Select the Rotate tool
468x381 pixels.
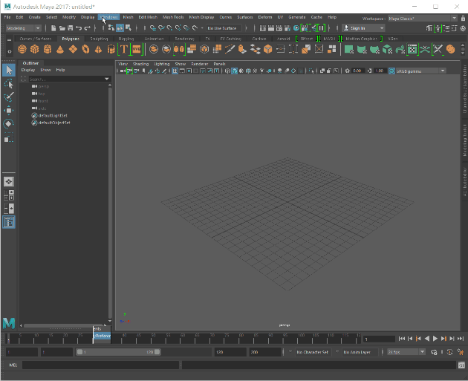(x=8, y=124)
